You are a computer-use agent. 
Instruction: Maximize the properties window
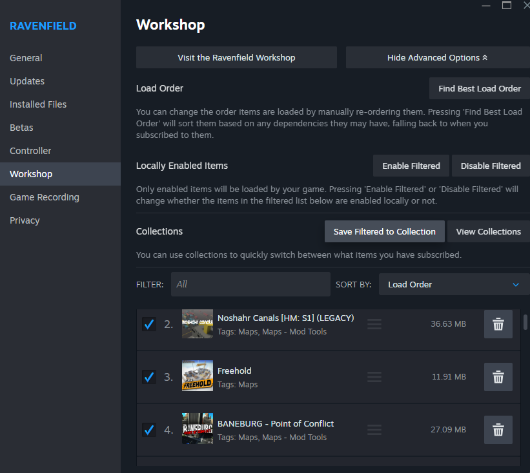(506, 5)
